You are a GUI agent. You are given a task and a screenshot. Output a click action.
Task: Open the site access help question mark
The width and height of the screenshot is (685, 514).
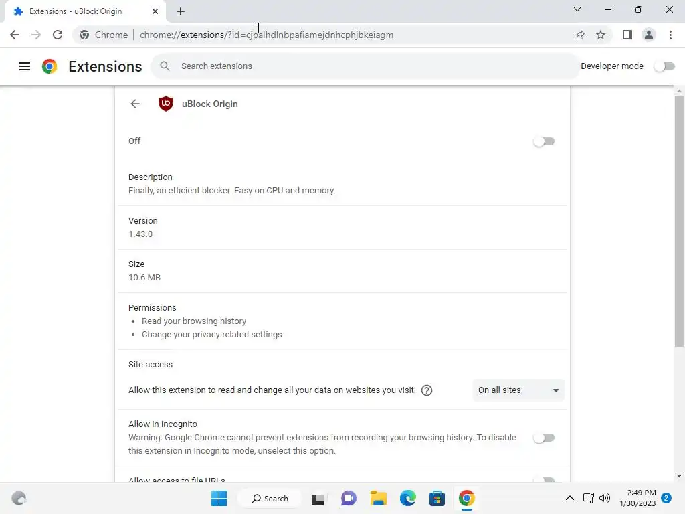coord(427,390)
